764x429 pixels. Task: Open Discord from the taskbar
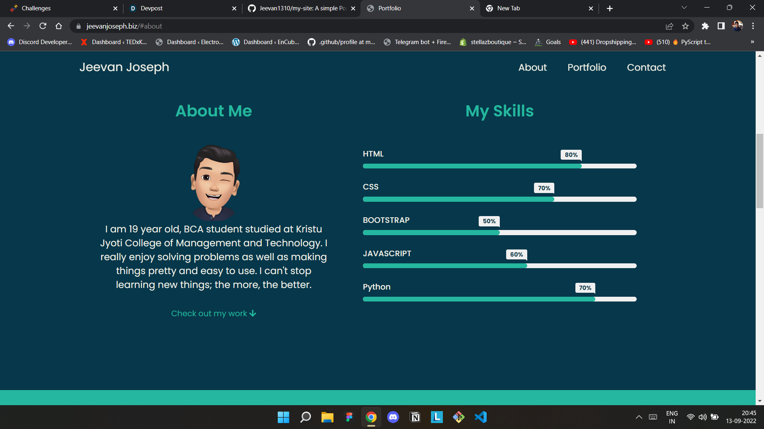393,417
